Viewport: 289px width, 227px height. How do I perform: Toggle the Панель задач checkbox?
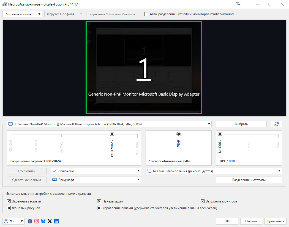click(99, 201)
